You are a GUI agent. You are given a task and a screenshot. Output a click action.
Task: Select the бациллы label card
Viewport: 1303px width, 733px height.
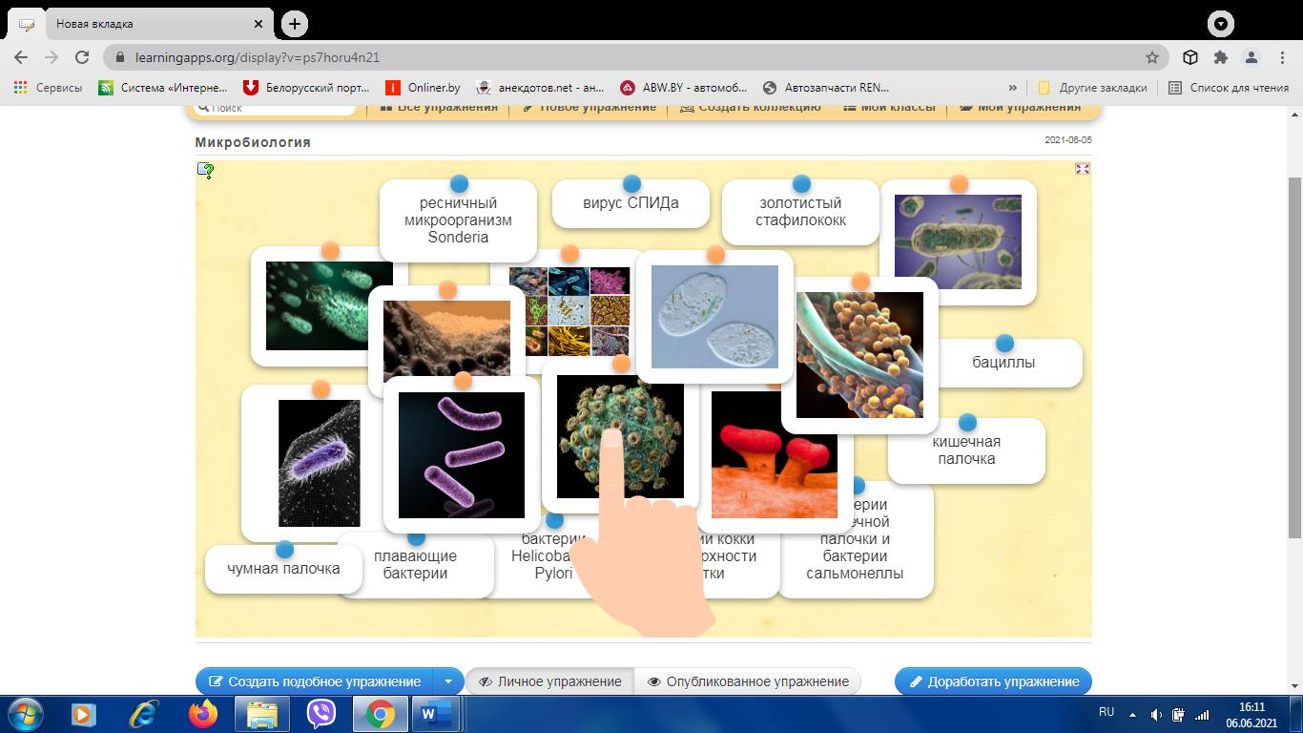point(1003,363)
